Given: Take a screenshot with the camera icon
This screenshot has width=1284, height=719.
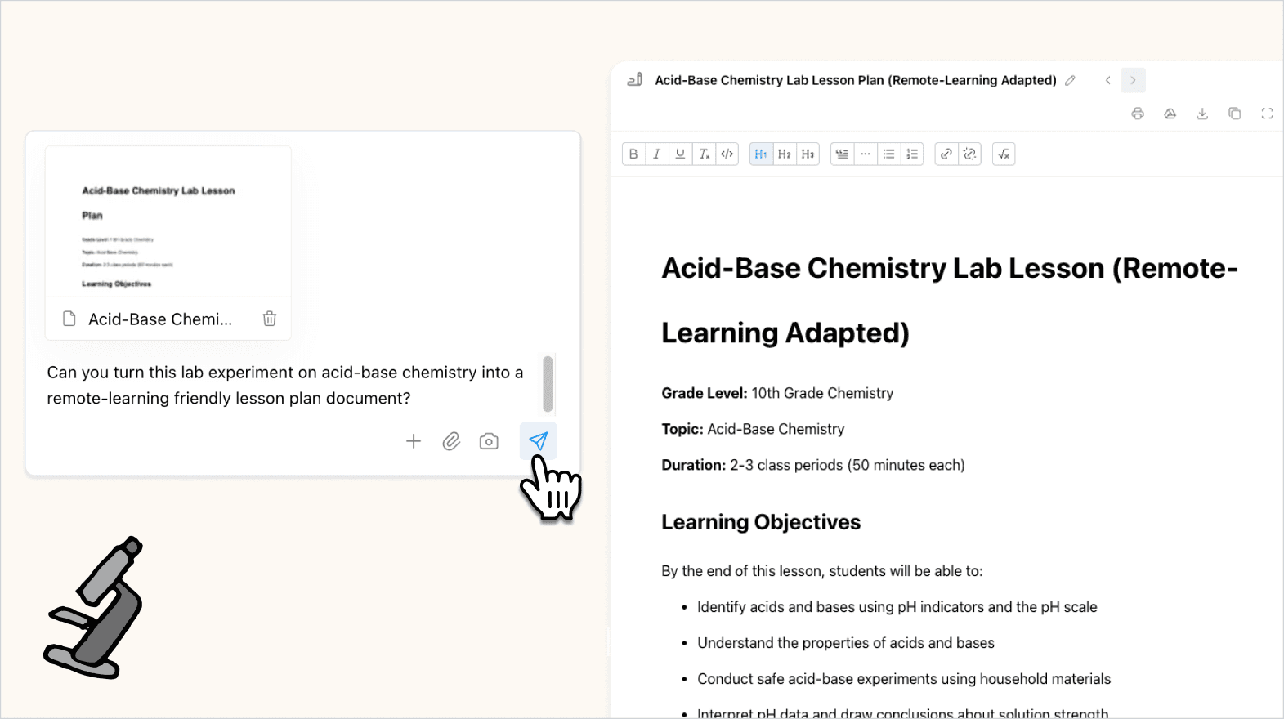Looking at the screenshot, I should [x=489, y=441].
